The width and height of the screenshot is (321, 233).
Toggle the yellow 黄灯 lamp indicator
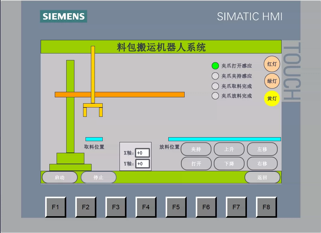(272, 98)
